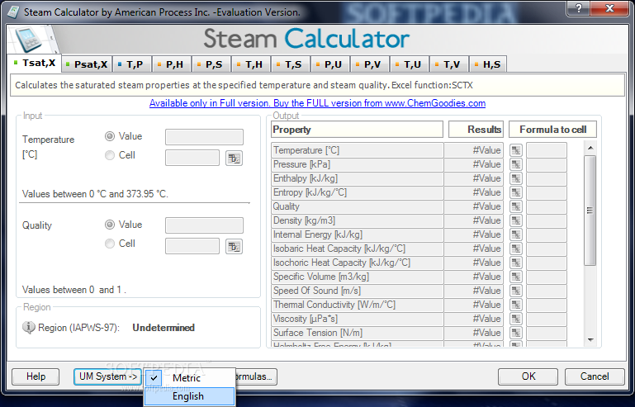Screen dimensions: 635x407
Task: Click the Results column header
Action: click(476, 130)
